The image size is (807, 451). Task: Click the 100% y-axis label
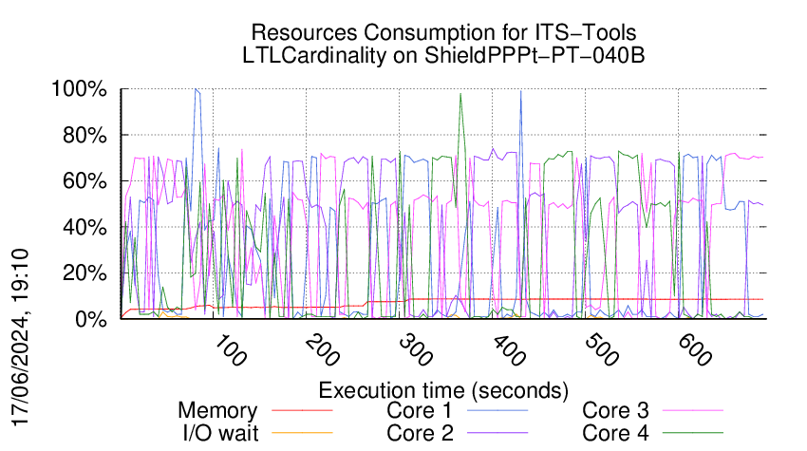click(79, 89)
